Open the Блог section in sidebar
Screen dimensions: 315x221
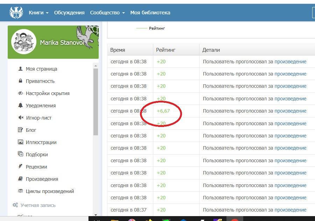click(31, 130)
